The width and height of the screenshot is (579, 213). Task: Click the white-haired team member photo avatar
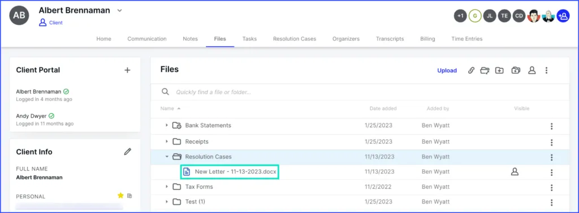point(548,16)
